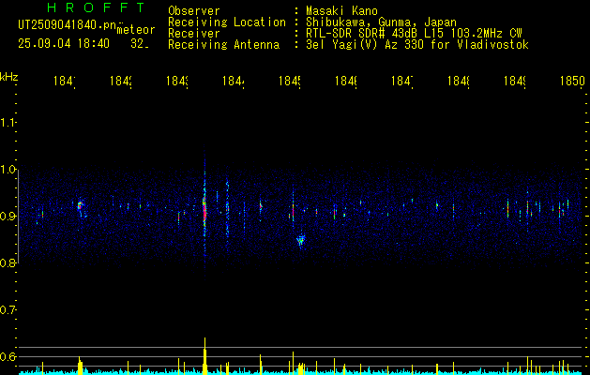Click the 1850 time axis label
The height and width of the screenshot is (375, 590).
click(x=572, y=81)
